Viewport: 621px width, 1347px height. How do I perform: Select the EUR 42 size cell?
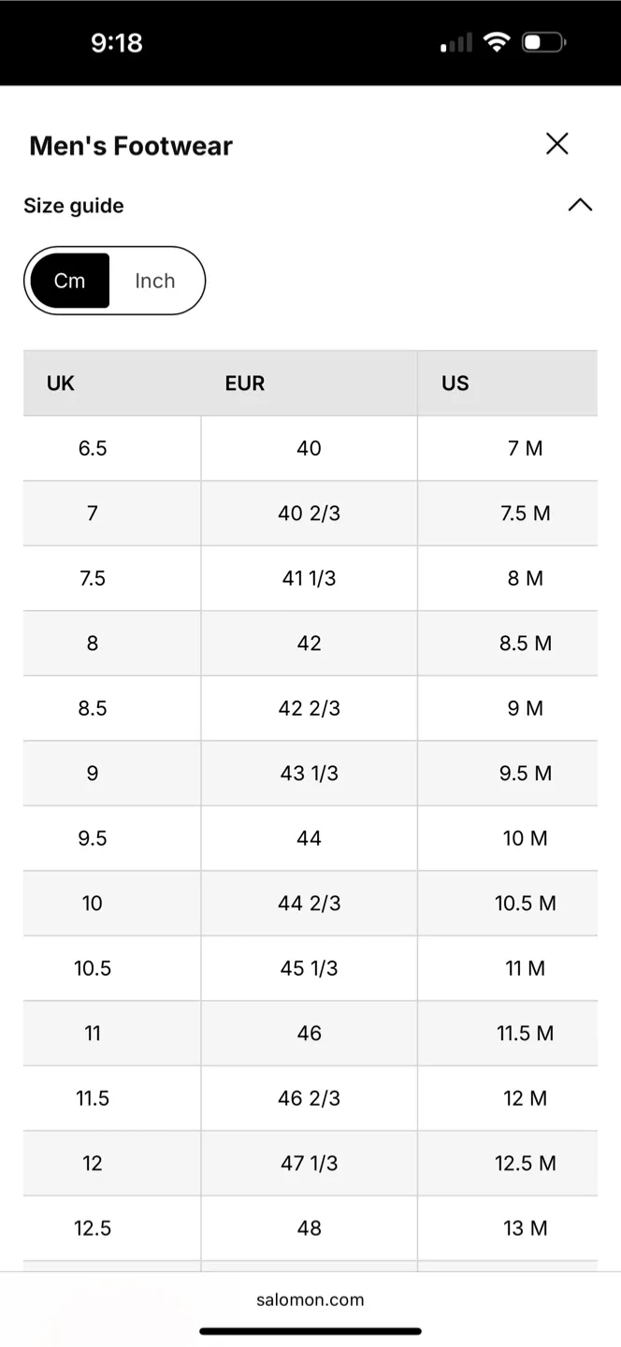click(309, 644)
